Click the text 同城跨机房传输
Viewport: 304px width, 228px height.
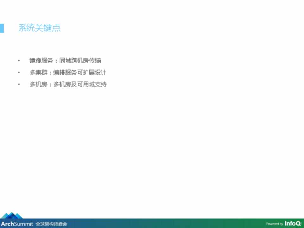[80, 60]
